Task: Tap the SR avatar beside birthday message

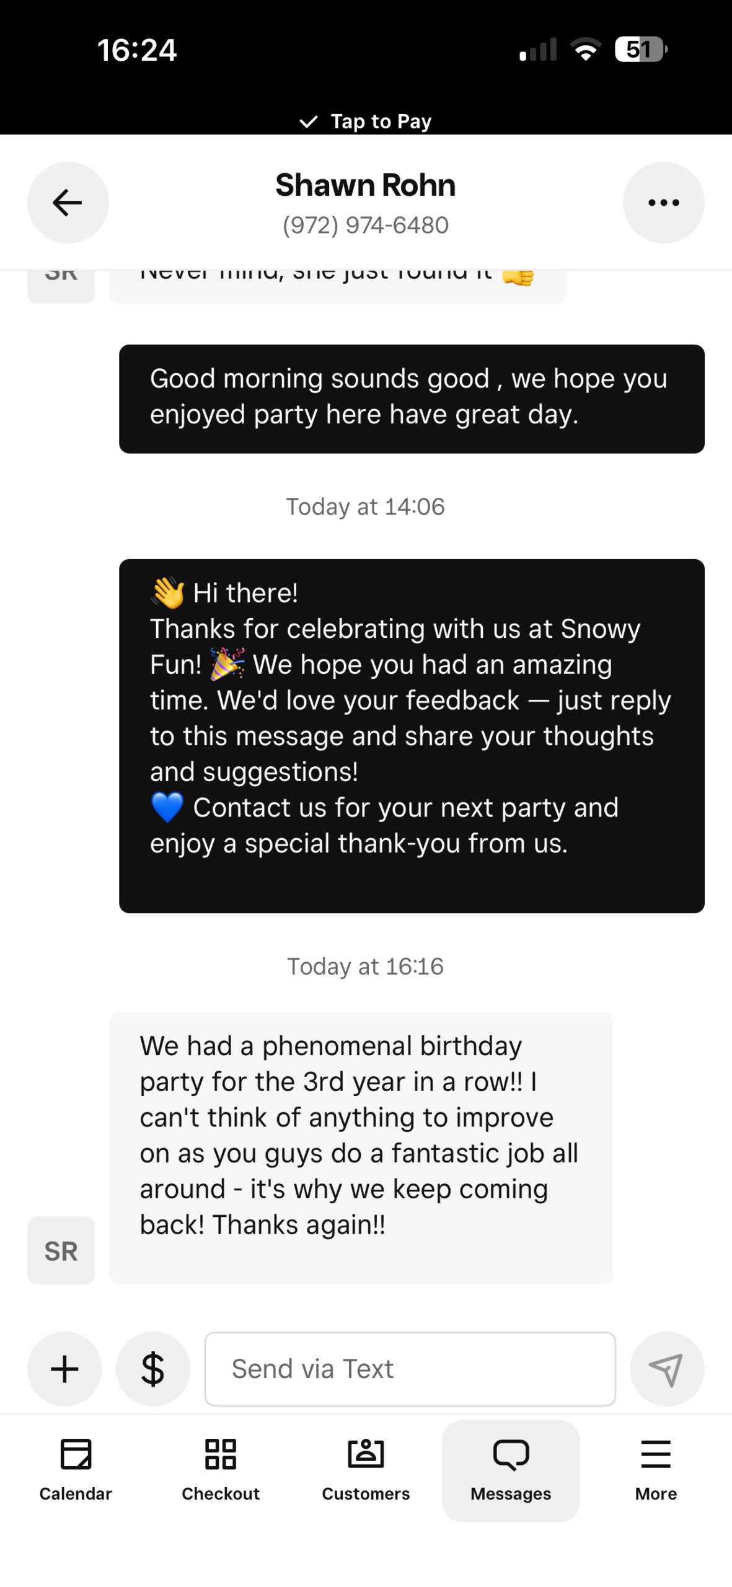Action: click(61, 1250)
